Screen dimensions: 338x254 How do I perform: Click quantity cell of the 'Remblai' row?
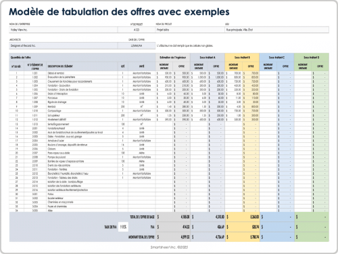123,106
